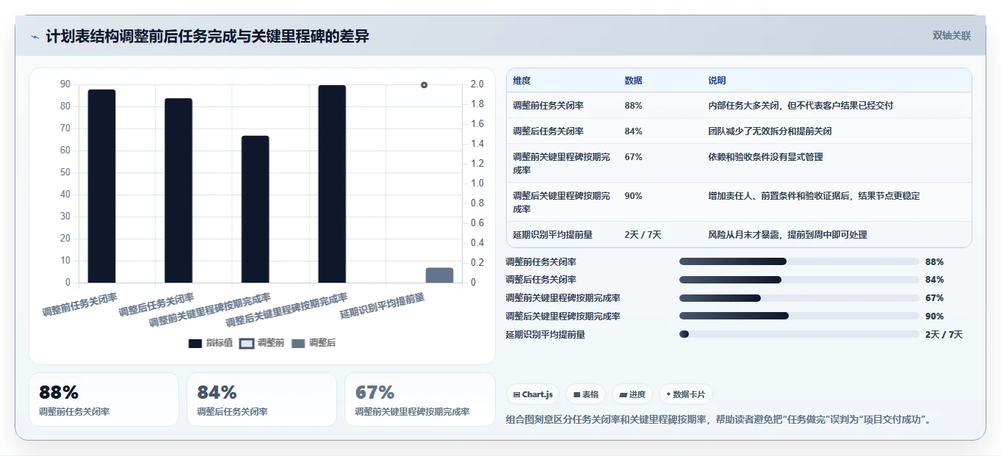Click the footer note beginning 组合图刻意区分任务关闭率
Viewport: 1001px width, 456px height.
[x=718, y=420]
